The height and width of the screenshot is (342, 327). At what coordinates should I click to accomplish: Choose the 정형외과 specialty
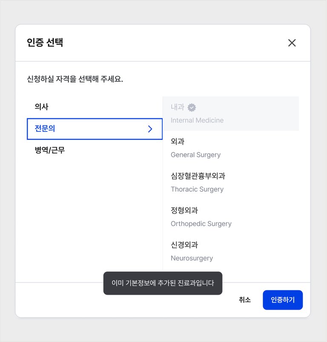point(231,217)
